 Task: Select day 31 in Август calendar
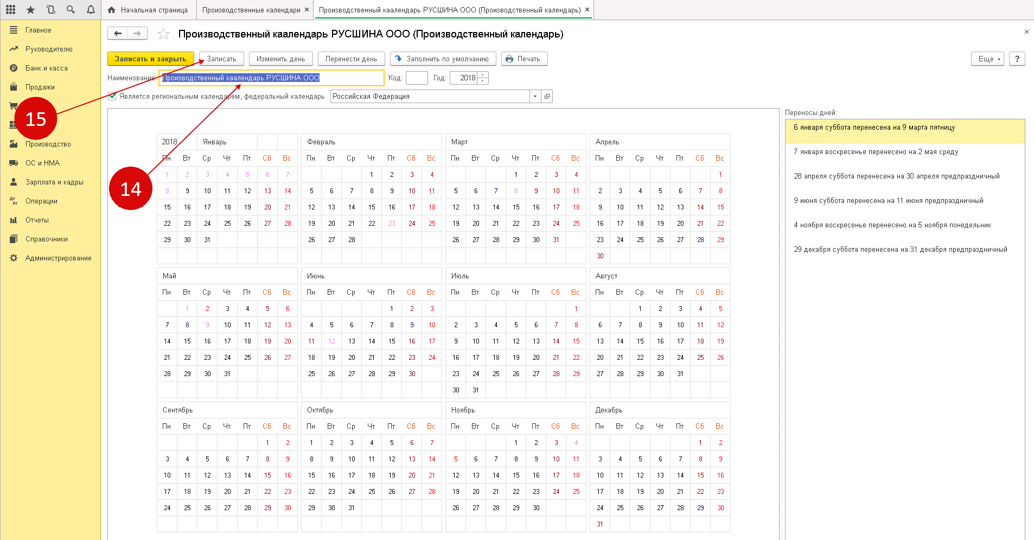click(x=680, y=374)
